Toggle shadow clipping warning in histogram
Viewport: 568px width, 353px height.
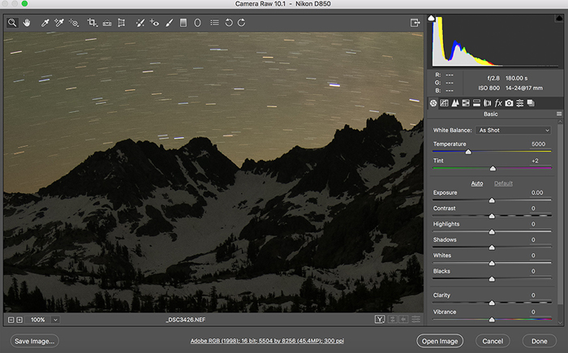click(432, 19)
